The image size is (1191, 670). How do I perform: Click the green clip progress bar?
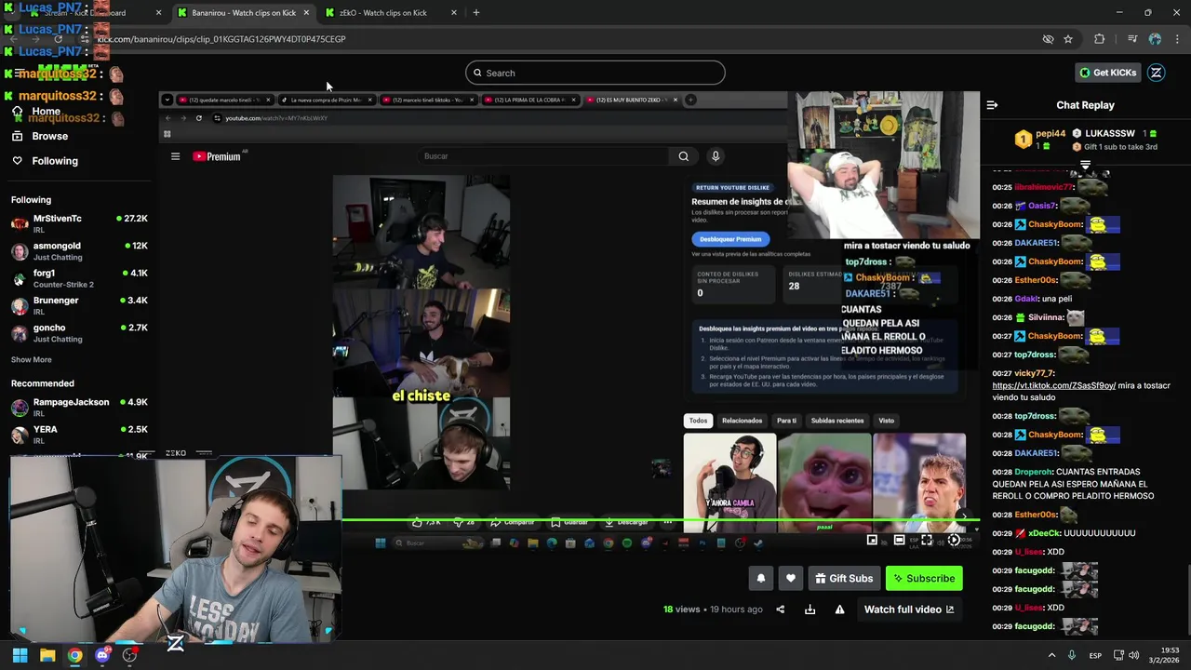(x=568, y=519)
